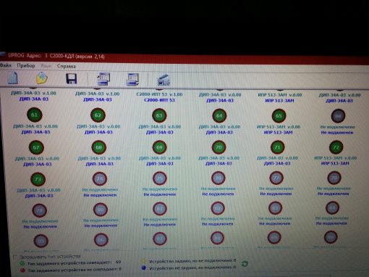Select the gray address circle 79

click(x=40, y=210)
